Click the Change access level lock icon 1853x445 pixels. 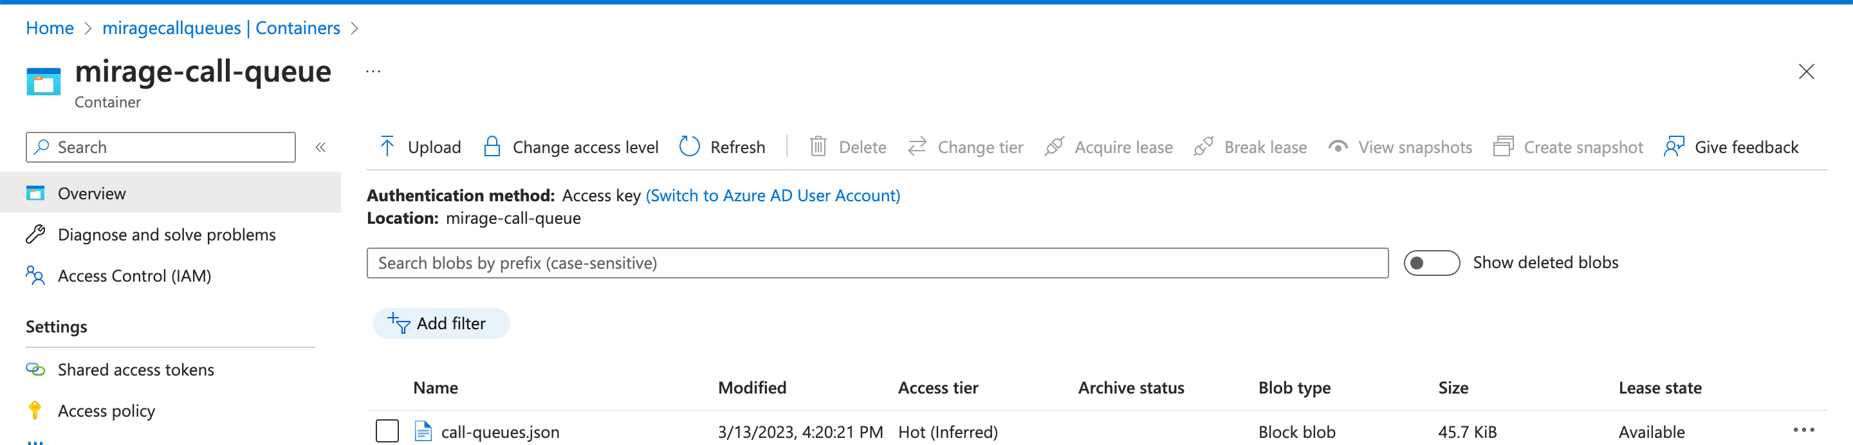tap(492, 147)
